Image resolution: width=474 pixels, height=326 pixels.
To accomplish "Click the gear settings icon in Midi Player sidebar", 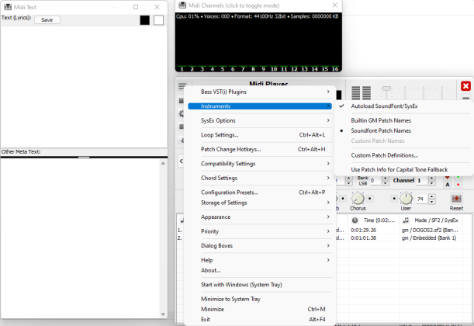I will click(182, 113).
